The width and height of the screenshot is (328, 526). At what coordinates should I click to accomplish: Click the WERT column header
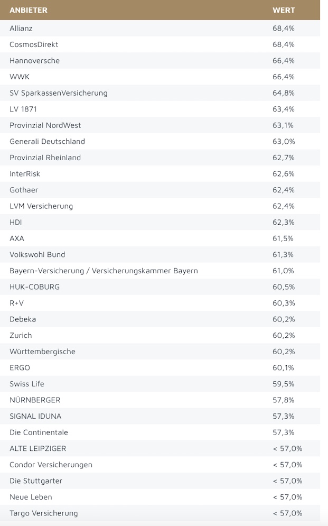point(284,10)
